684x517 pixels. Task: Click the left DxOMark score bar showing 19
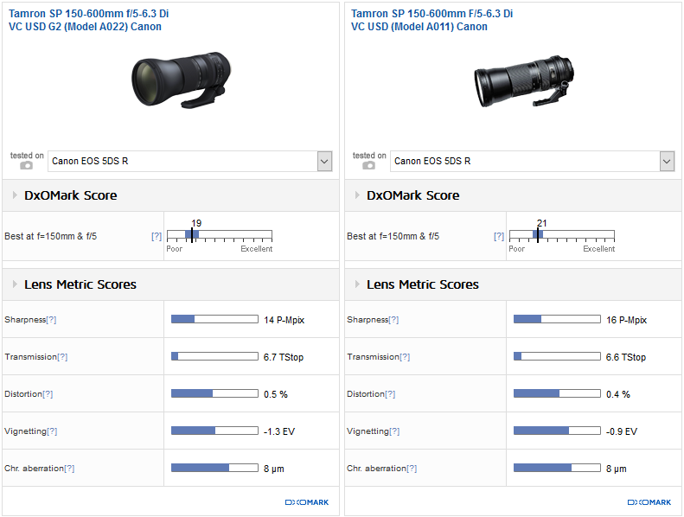(x=219, y=235)
